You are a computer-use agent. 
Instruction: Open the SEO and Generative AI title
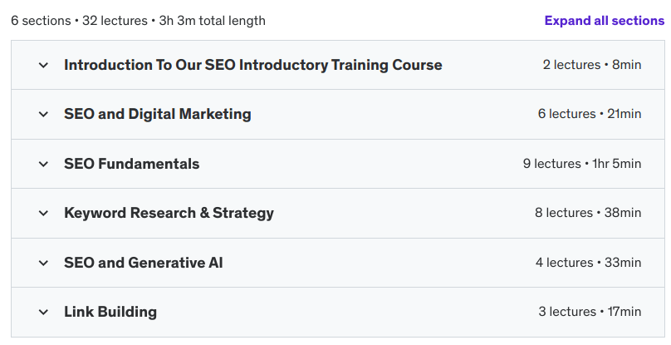point(143,263)
